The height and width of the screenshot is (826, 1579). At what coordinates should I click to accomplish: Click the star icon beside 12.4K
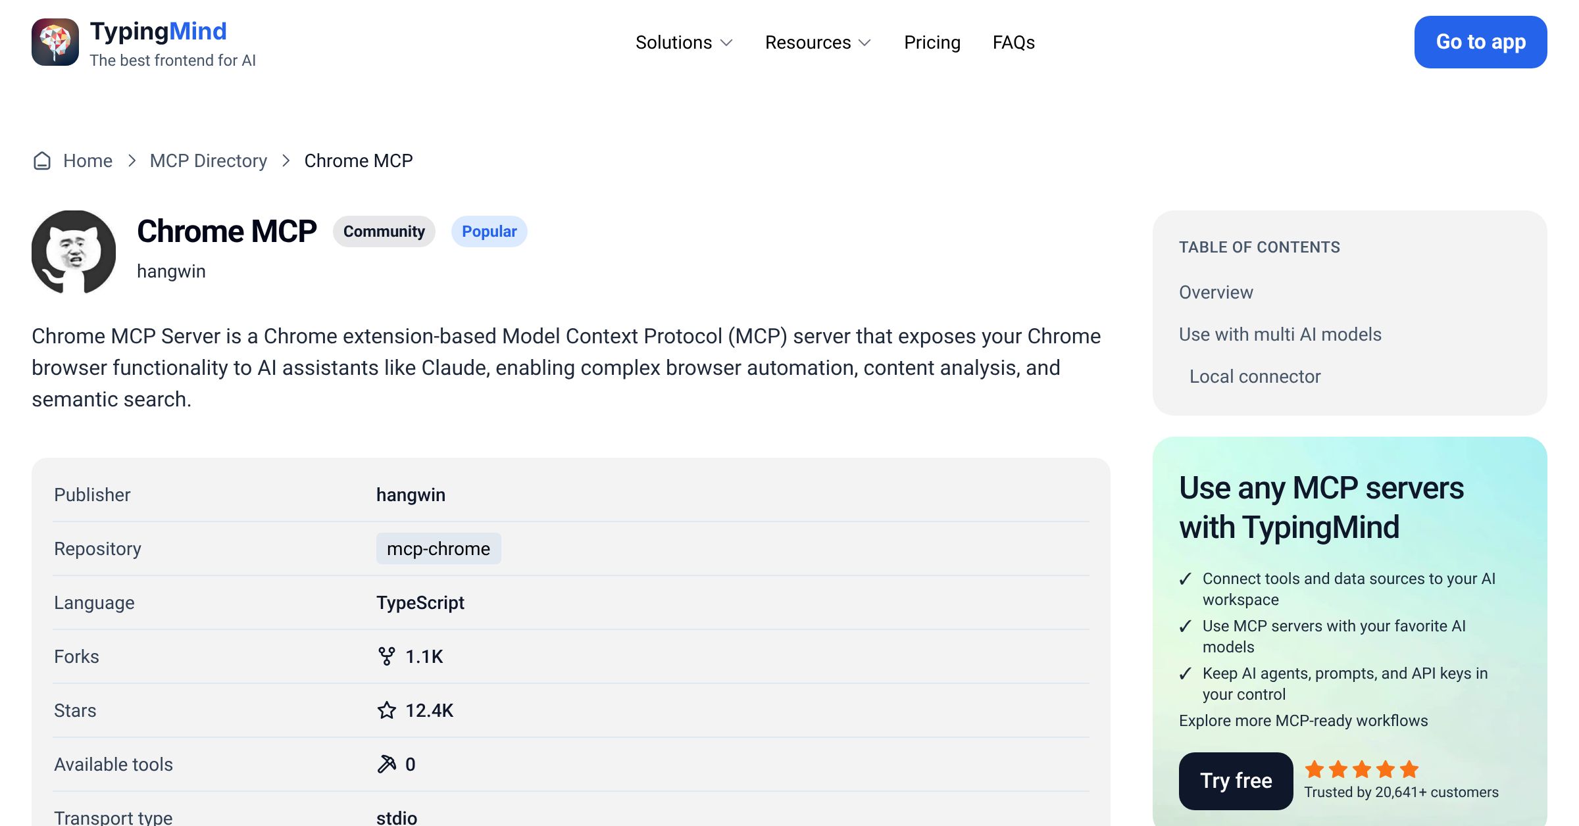(387, 710)
